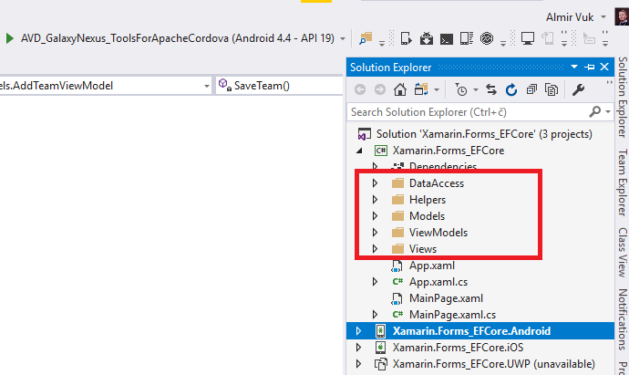Click the Collapse All icon
This screenshot has height=375, width=629.
point(531,89)
